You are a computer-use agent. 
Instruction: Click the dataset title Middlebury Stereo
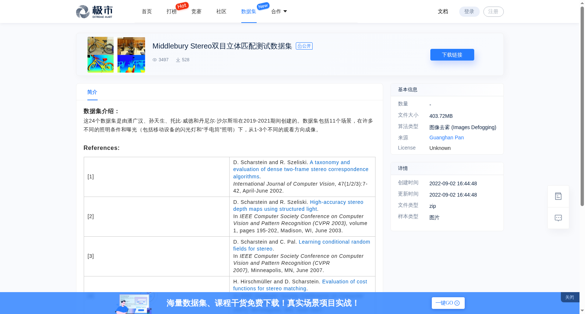tap(222, 46)
